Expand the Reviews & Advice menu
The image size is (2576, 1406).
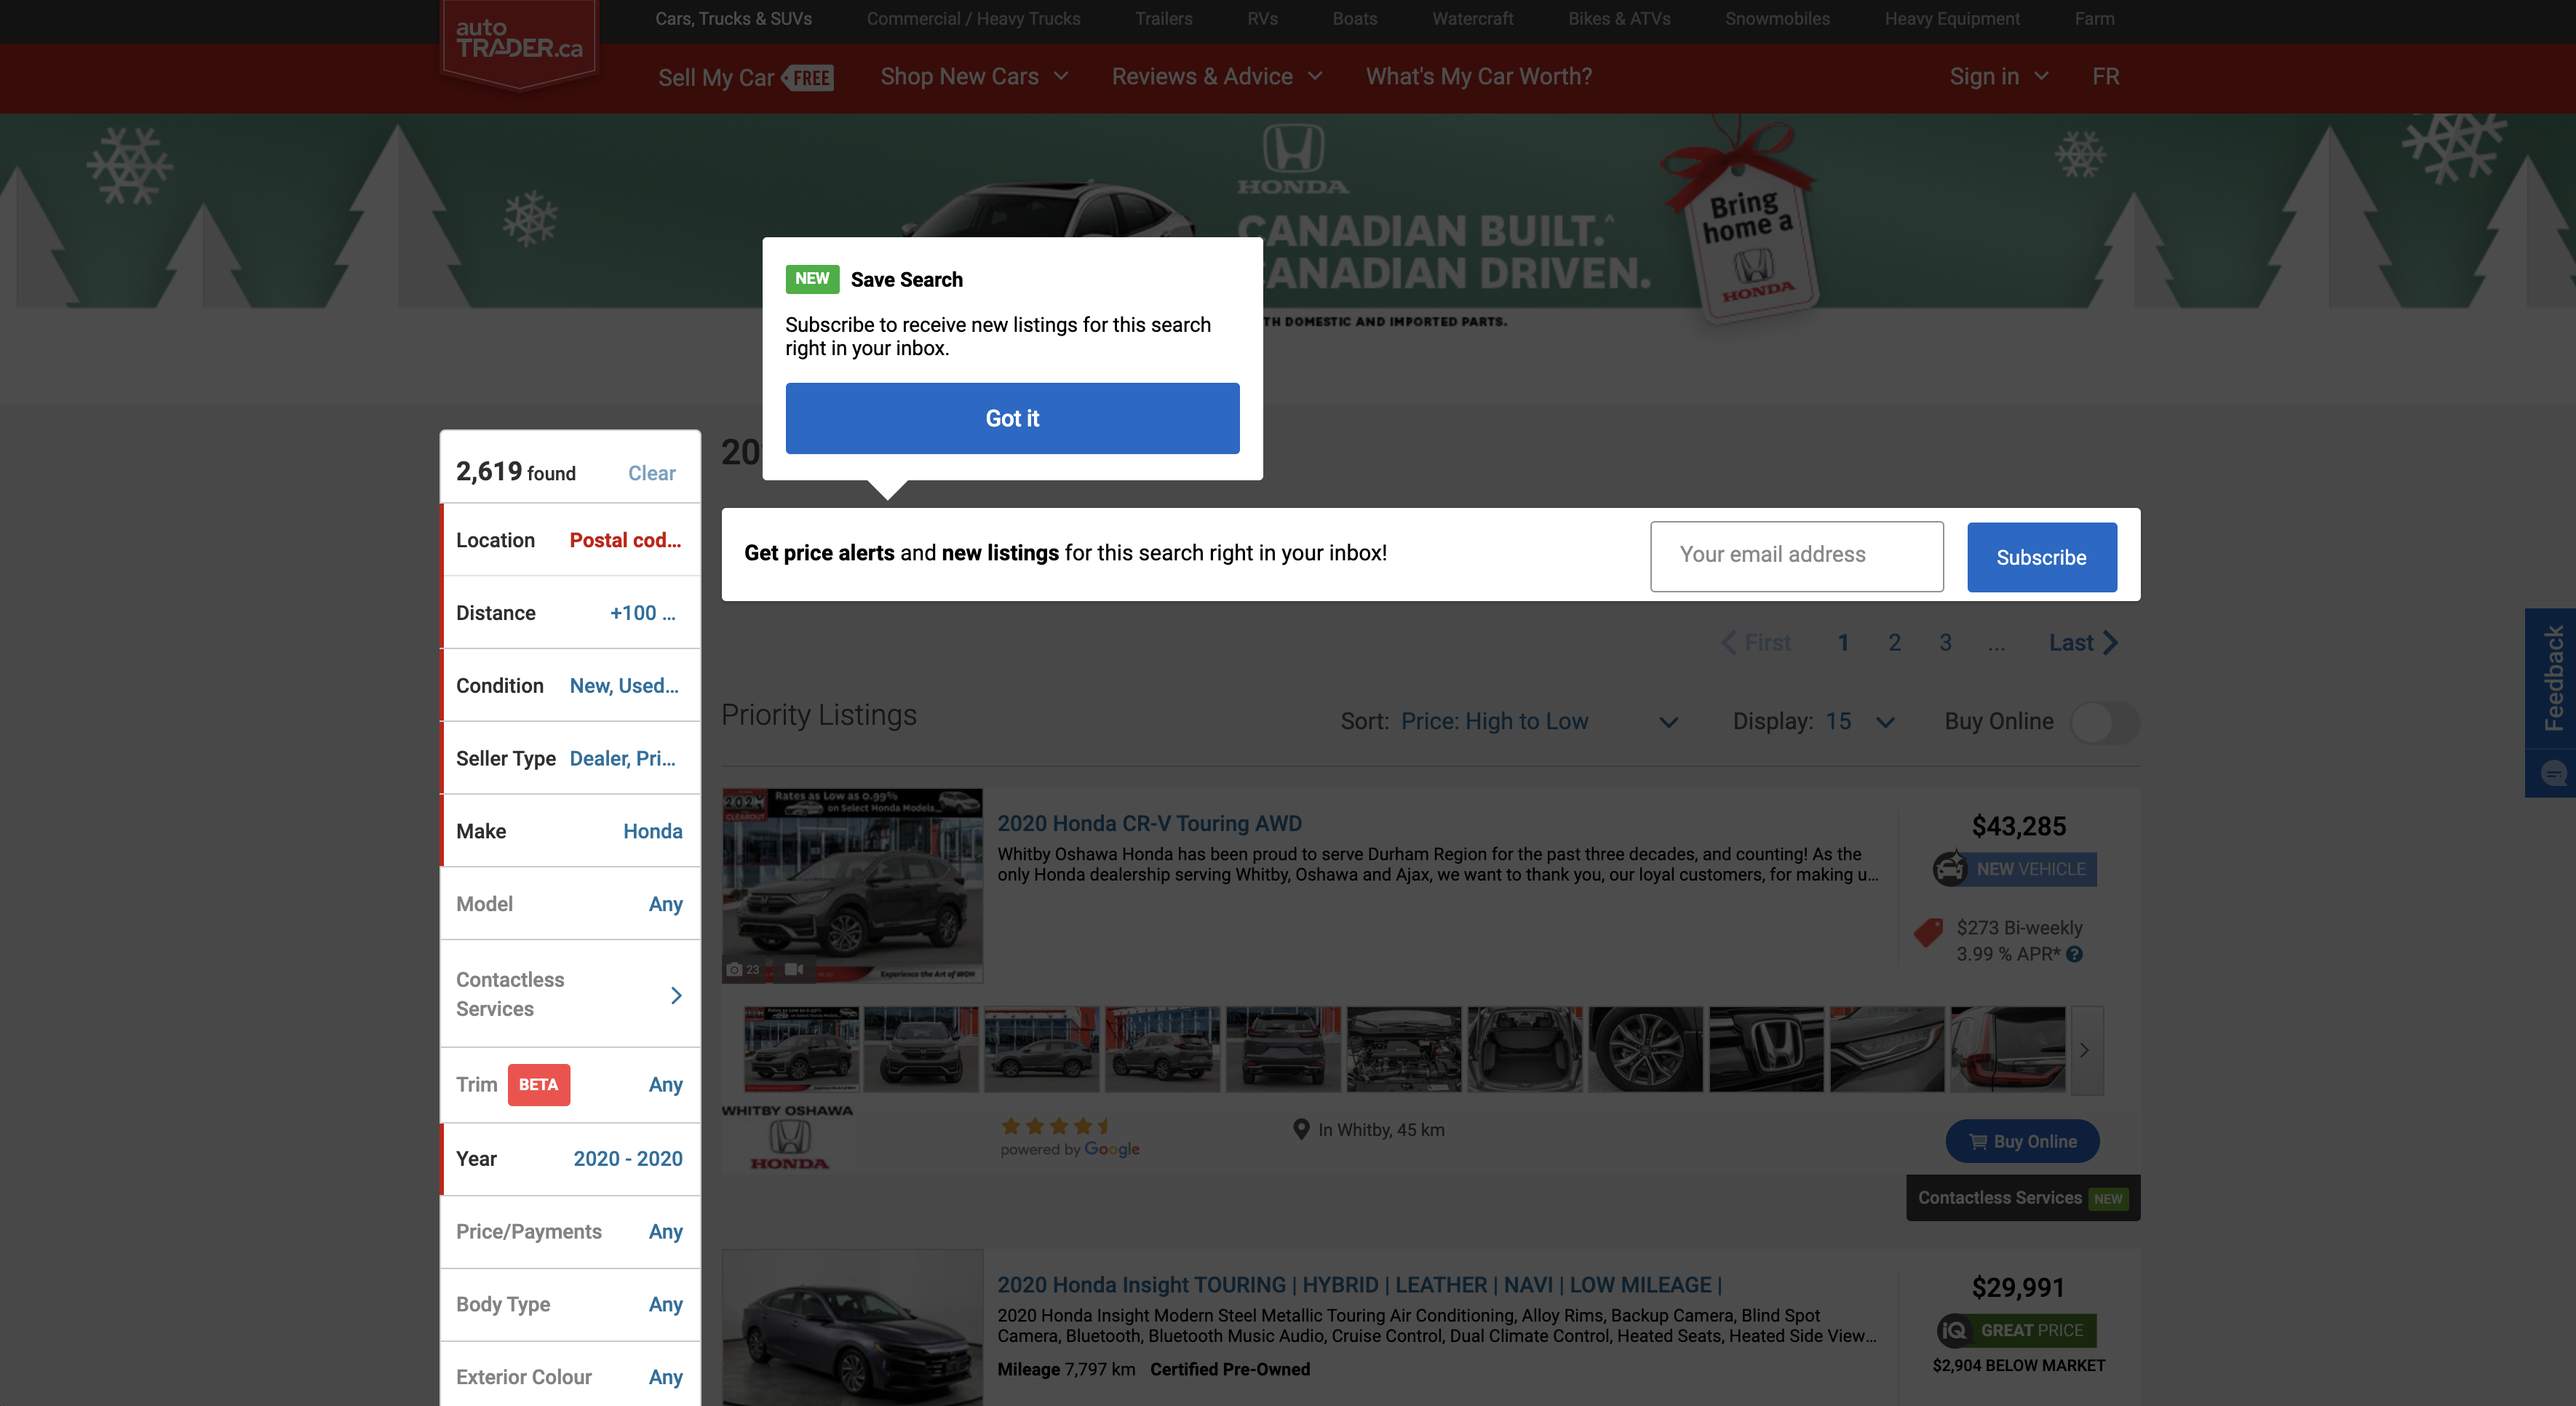(1217, 77)
